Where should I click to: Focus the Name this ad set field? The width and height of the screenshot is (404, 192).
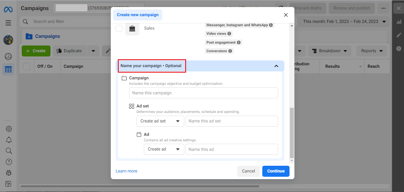click(232, 121)
